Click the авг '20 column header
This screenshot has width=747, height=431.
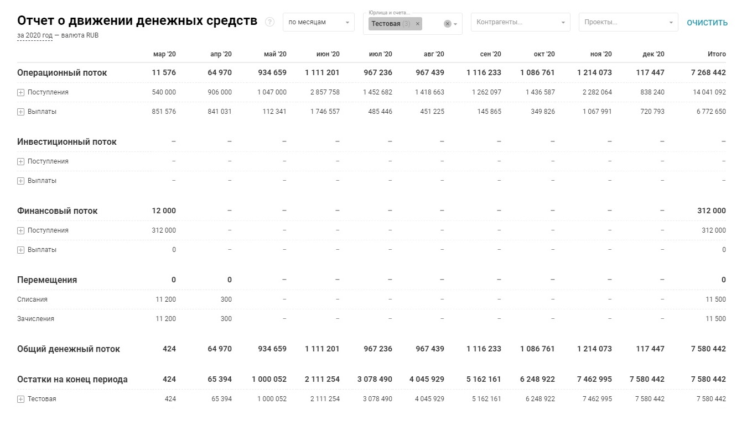coord(434,54)
